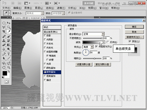Open the 取样大小 sample size dropdown
Screen dimensions: 147x110
click(43, 13)
